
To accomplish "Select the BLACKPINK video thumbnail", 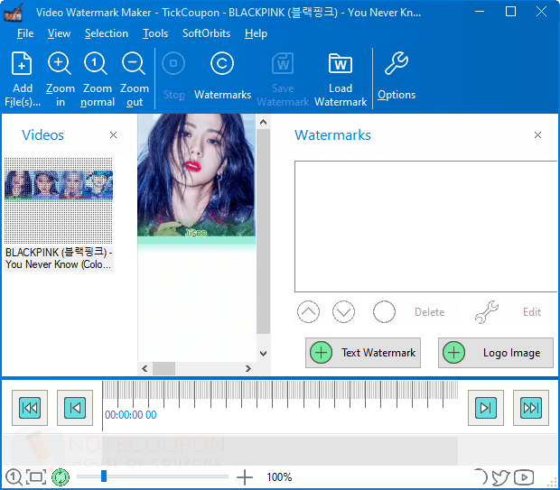I will tap(59, 200).
